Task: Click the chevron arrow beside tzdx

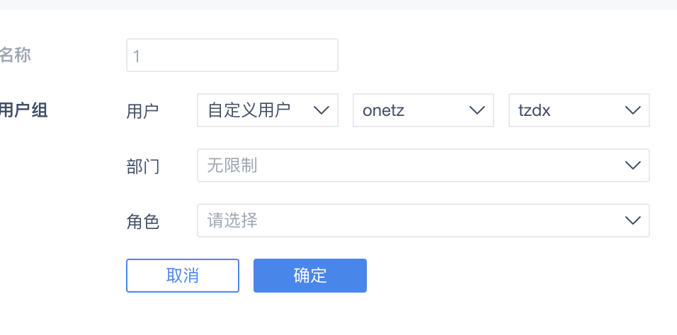Action: pos(633,110)
